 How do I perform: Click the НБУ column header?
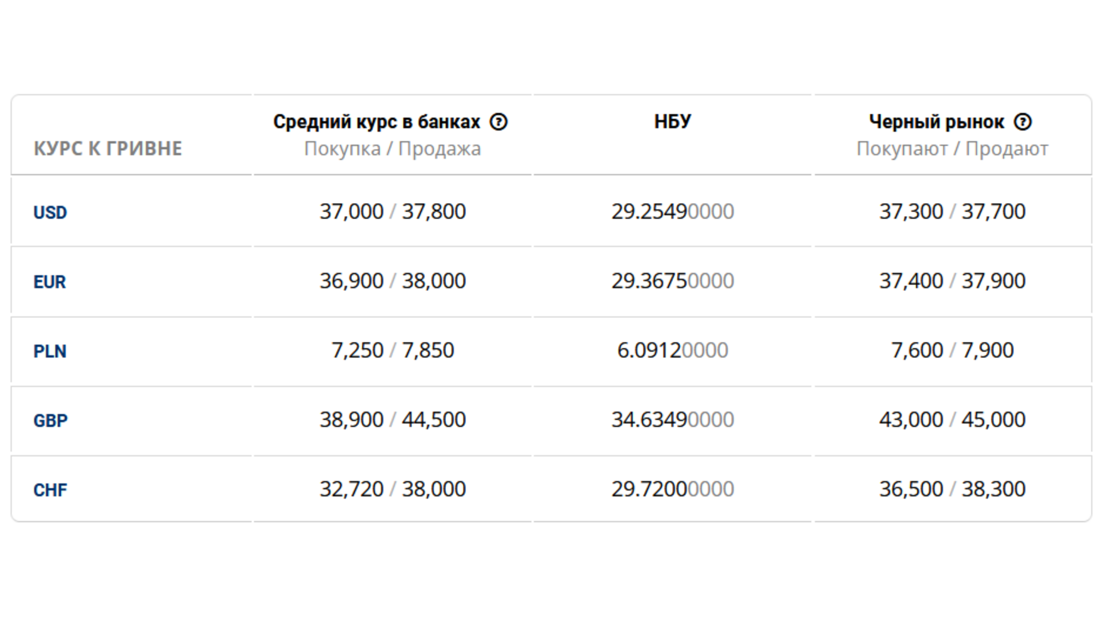point(672,121)
